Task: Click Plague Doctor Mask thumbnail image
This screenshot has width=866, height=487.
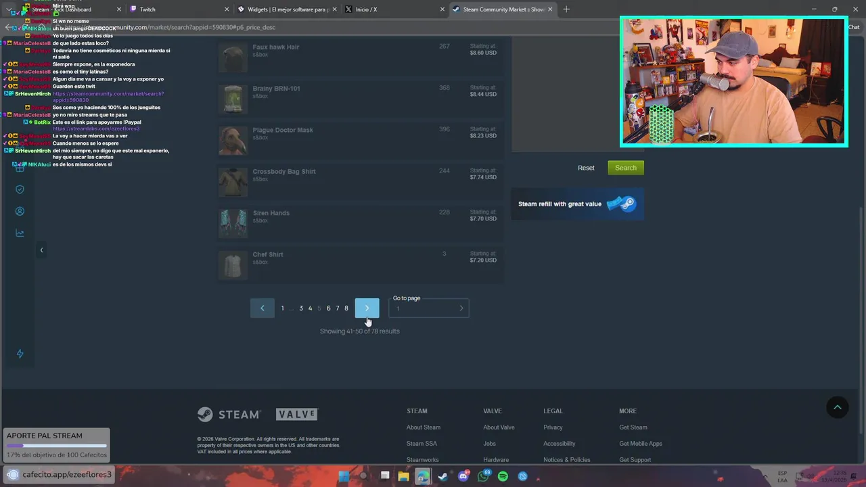Action: coord(233,140)
